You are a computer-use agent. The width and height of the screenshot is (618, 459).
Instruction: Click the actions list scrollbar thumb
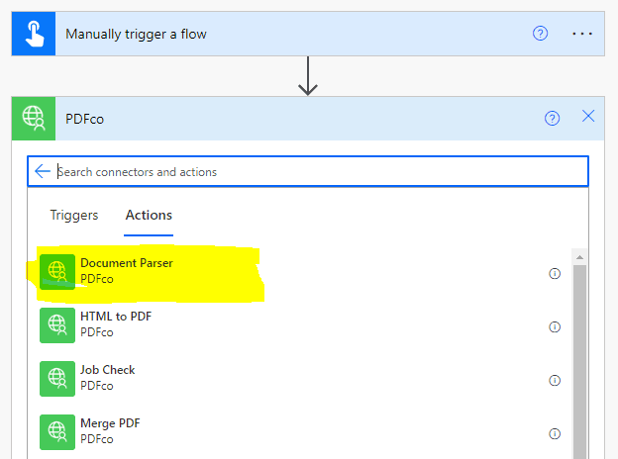579,362
